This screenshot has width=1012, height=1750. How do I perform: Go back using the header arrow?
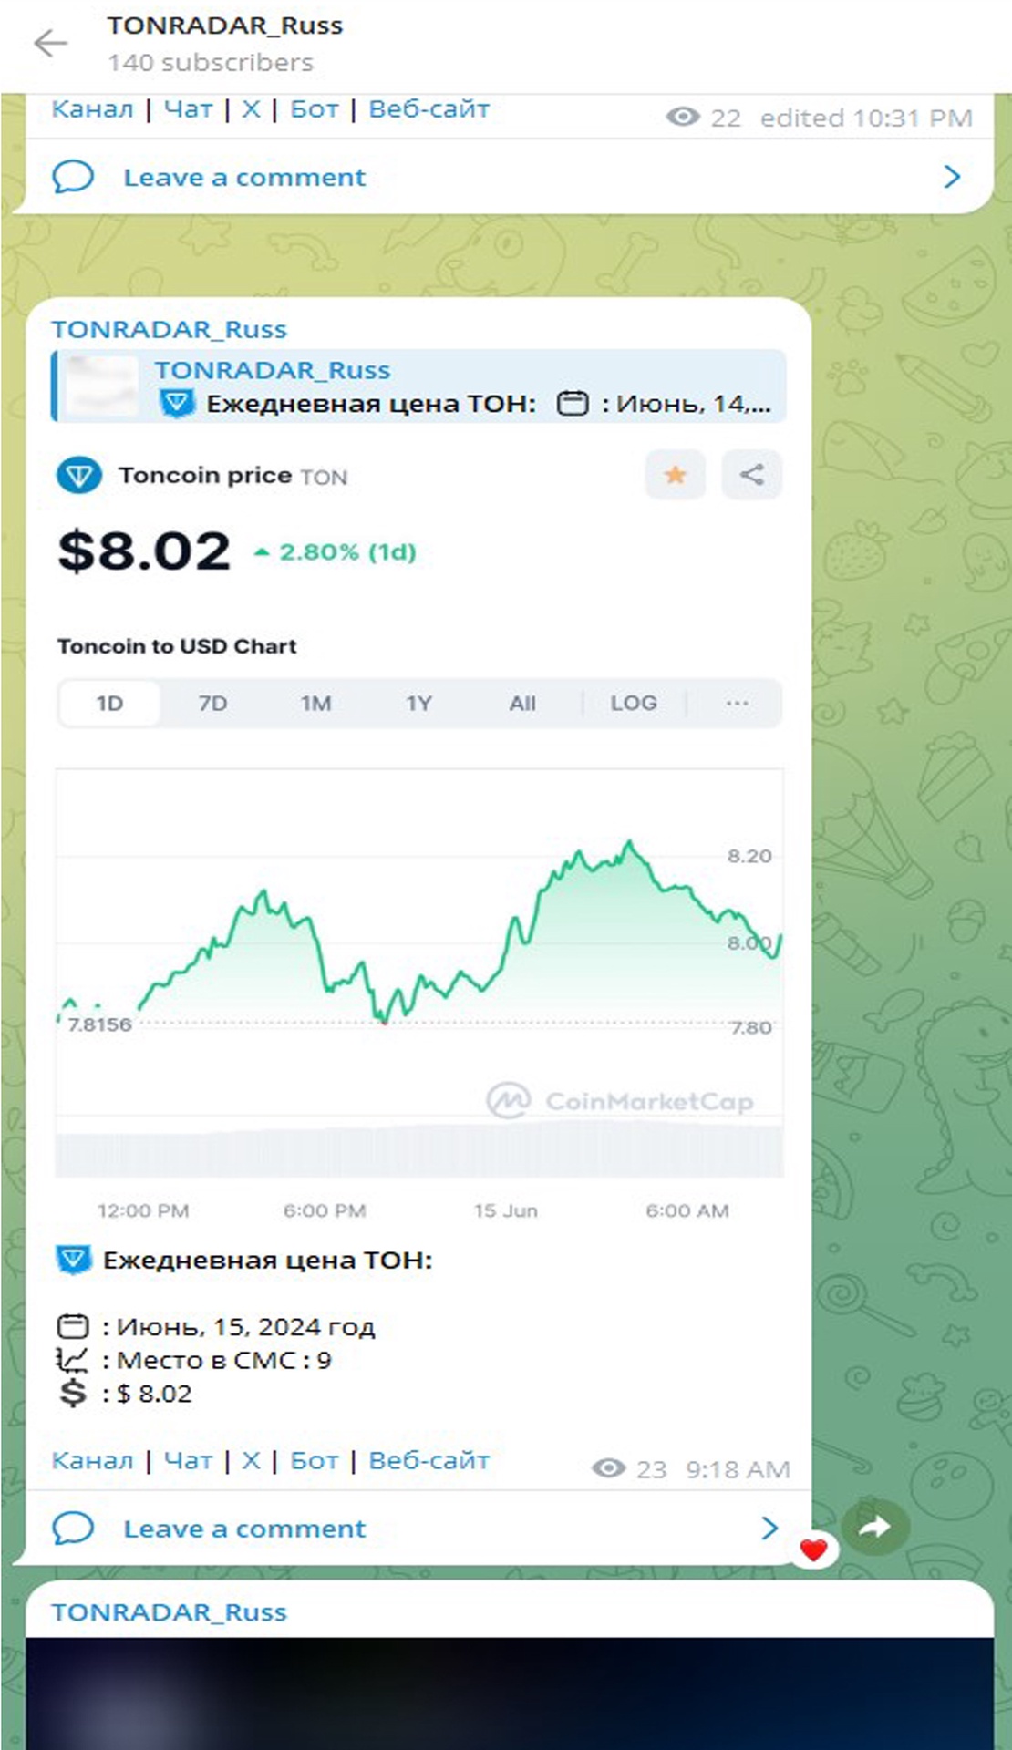pyautogui.click(x=50, y=43)
